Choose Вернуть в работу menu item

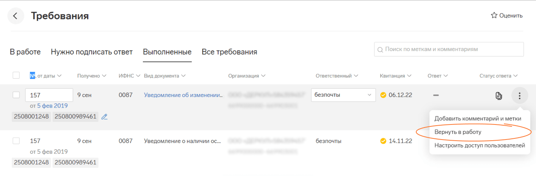(458, 132)
